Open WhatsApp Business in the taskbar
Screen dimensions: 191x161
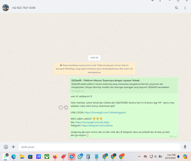click(5, 156)
